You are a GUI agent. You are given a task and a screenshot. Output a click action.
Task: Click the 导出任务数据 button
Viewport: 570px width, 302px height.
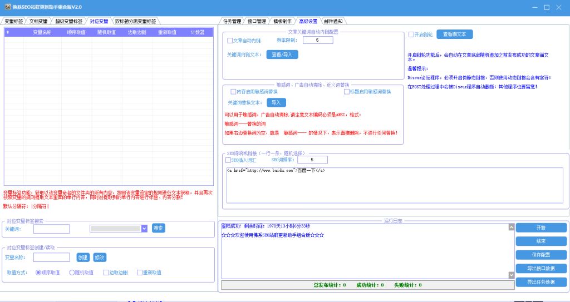pyautogui.click(x=541, y=282)
